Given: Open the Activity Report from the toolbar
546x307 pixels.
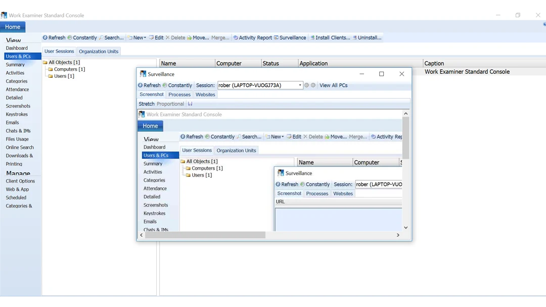Looking at the screenshot, I should click(x=252, y=37).
